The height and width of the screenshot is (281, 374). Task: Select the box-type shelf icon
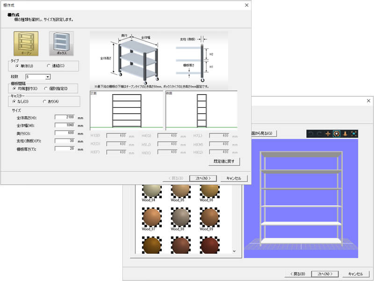tap(61, 44)
